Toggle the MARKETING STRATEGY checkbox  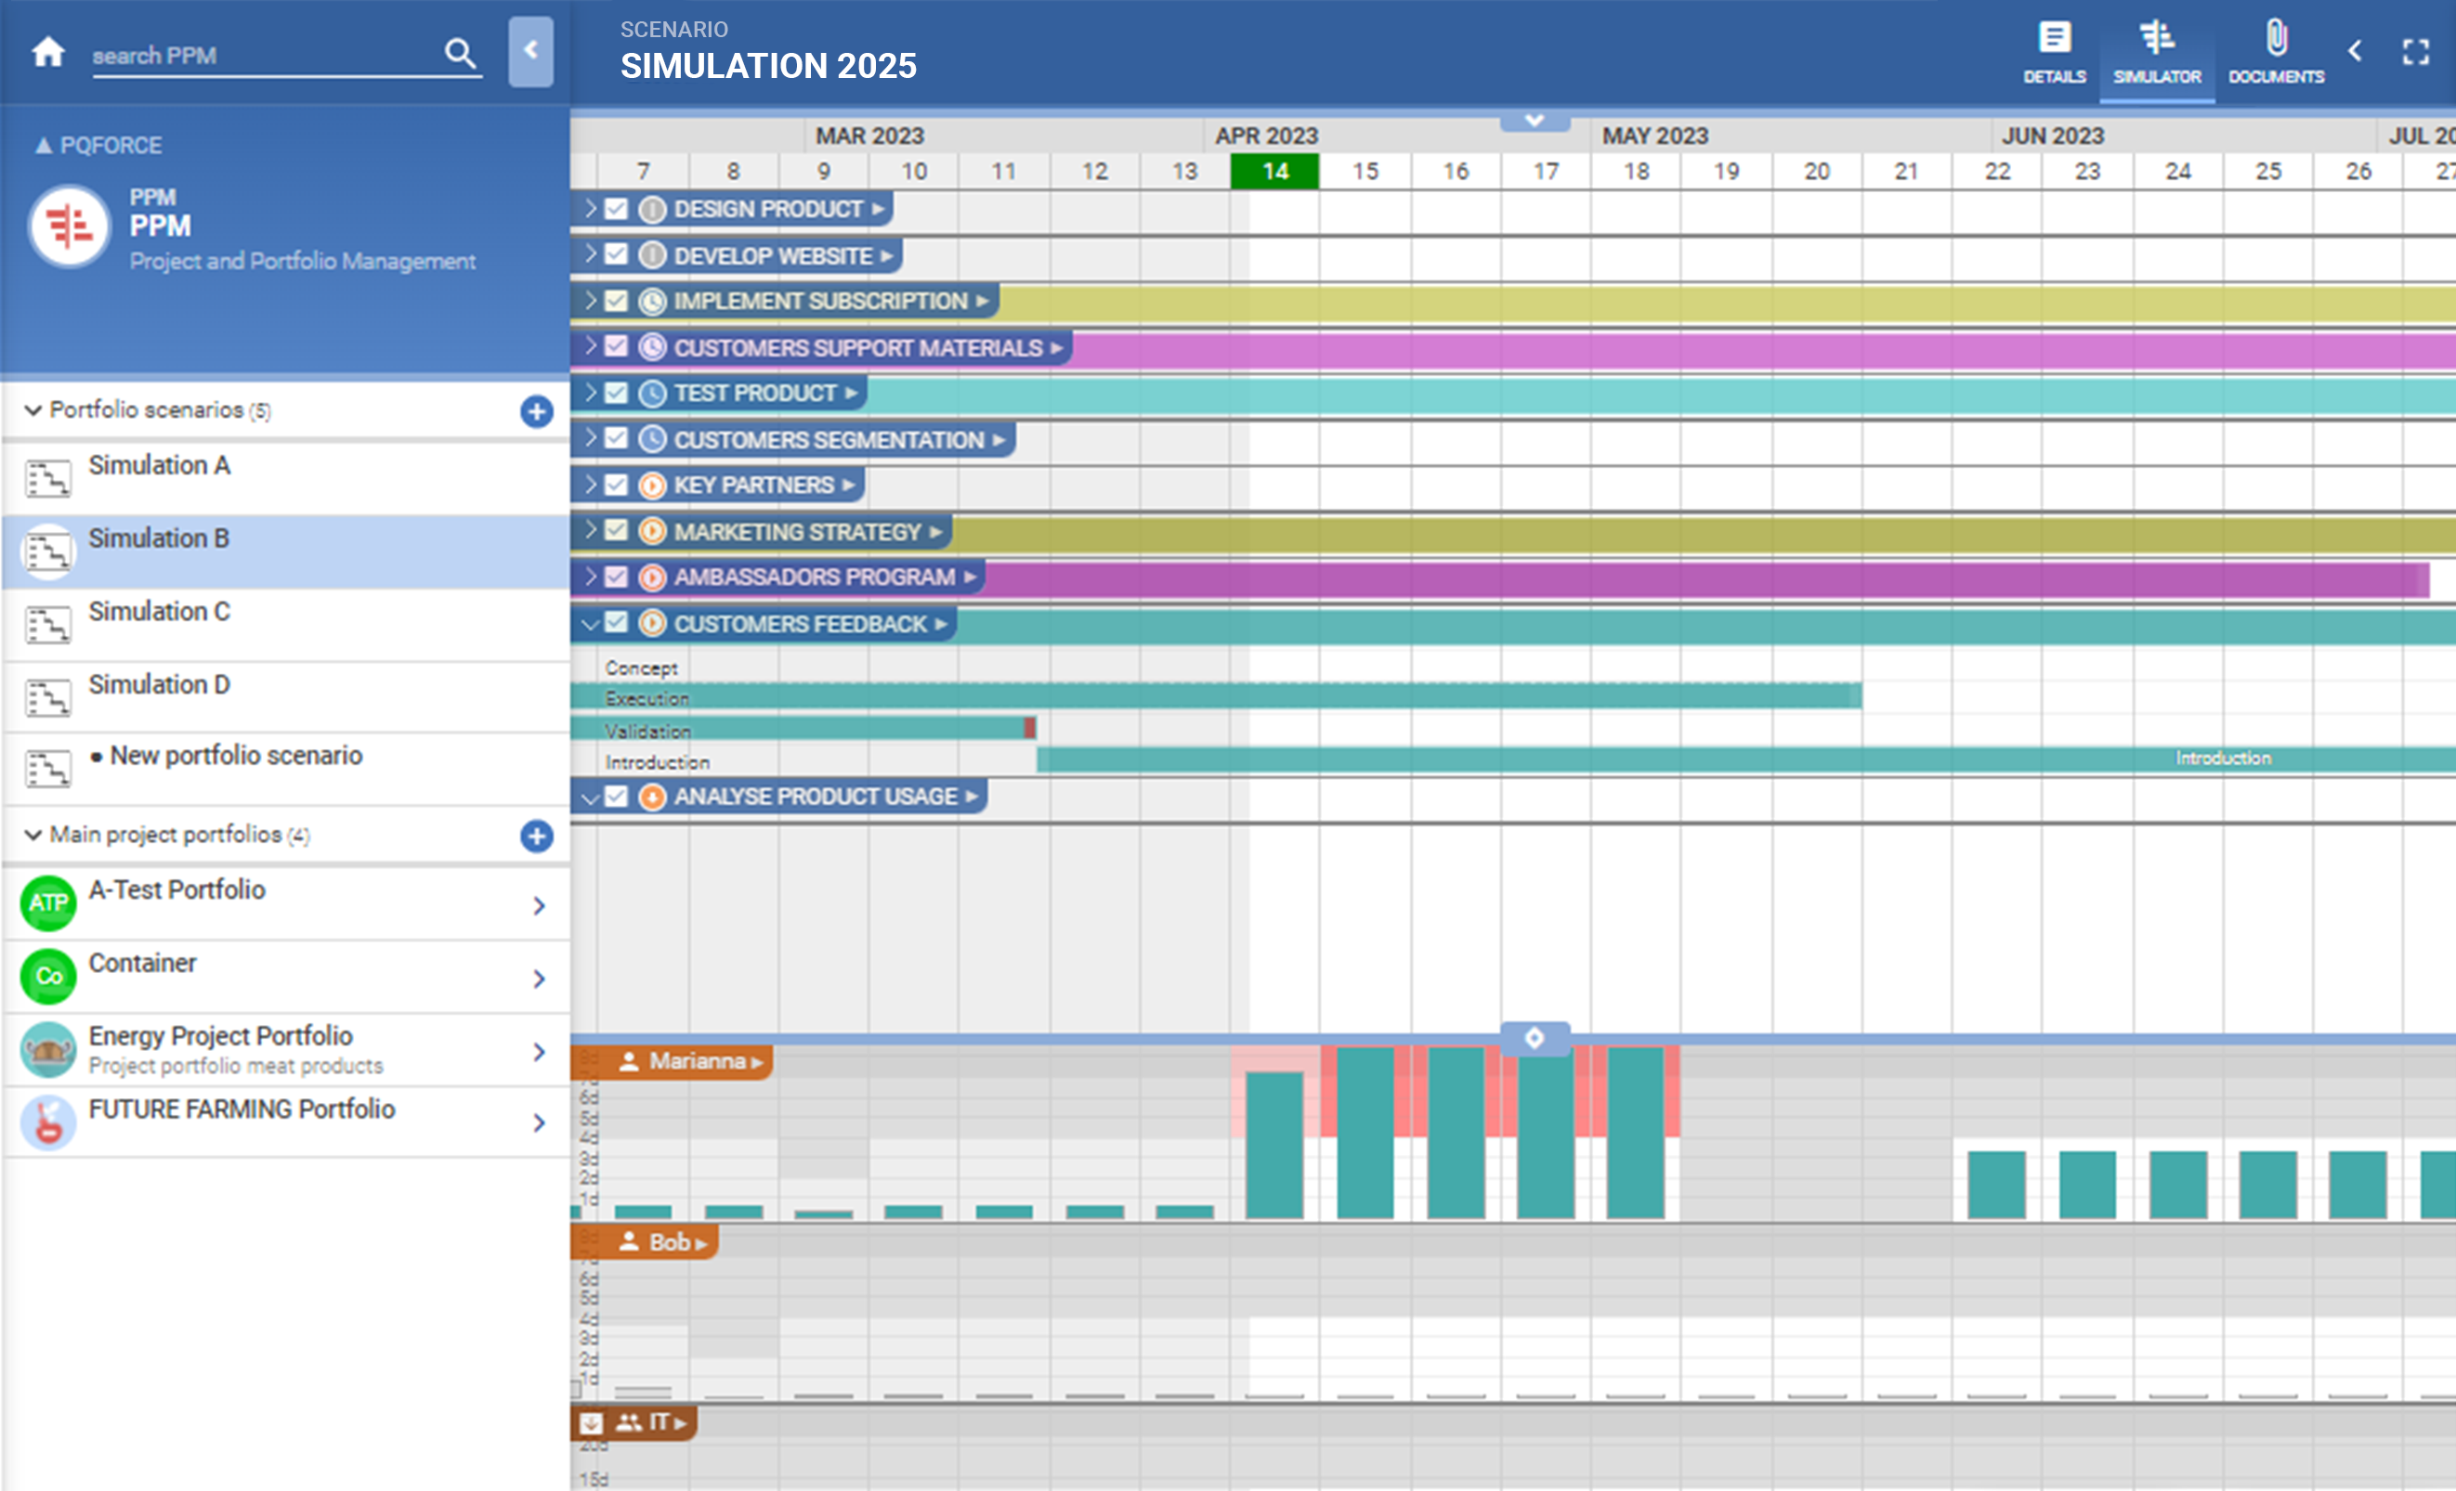point(616,531)
